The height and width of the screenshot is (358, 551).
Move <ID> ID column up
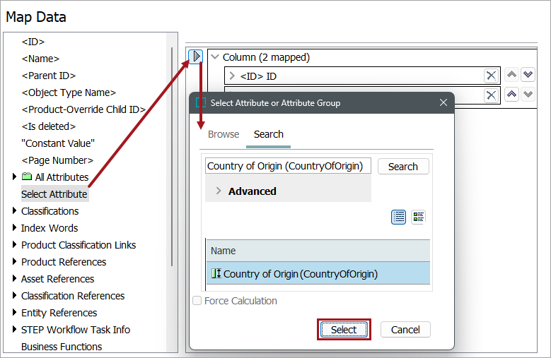click(511, 74)
